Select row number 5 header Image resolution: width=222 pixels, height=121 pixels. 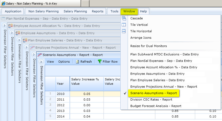pyautogui.click(x=50, y=116)
